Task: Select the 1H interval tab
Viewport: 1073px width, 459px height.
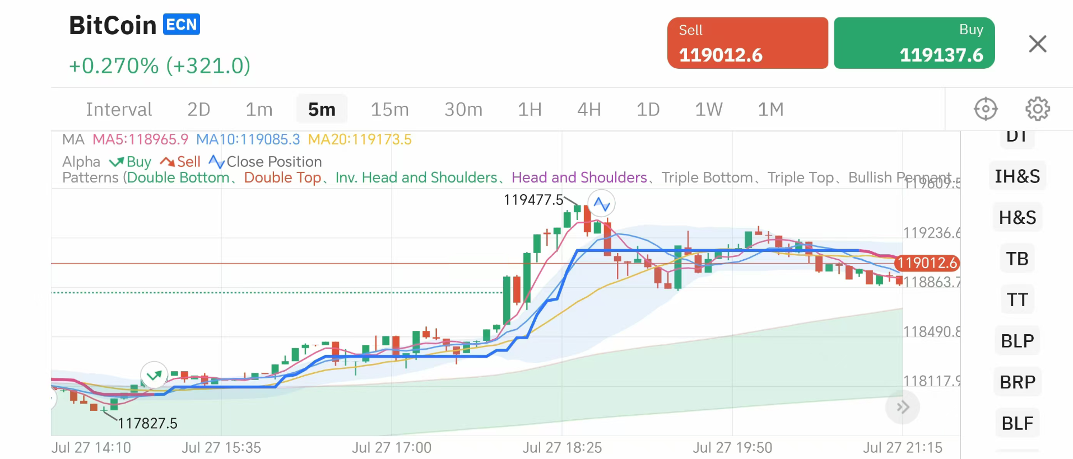Action: click(x=529, y=109)
